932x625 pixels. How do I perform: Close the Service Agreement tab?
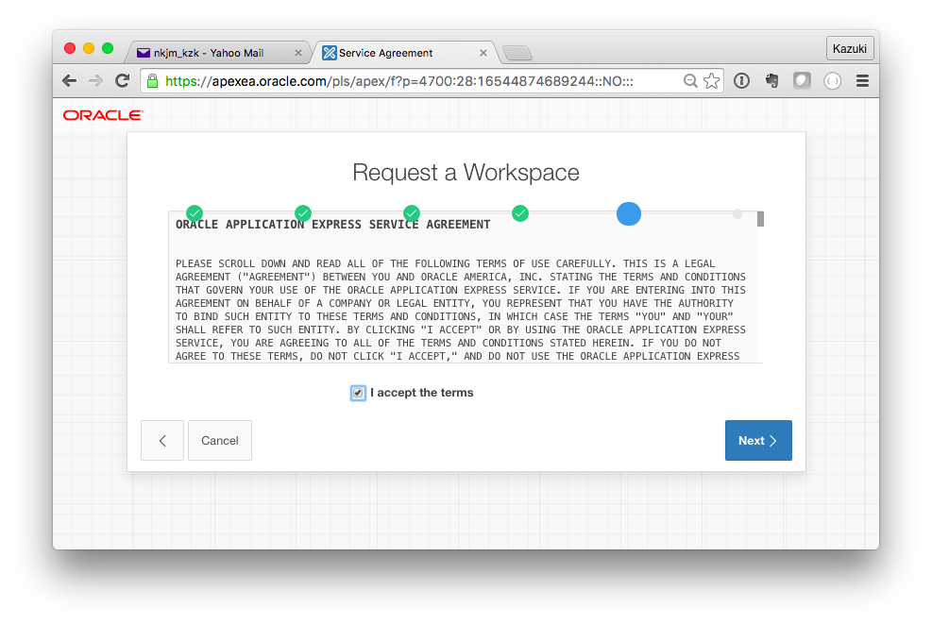point(483,53)
